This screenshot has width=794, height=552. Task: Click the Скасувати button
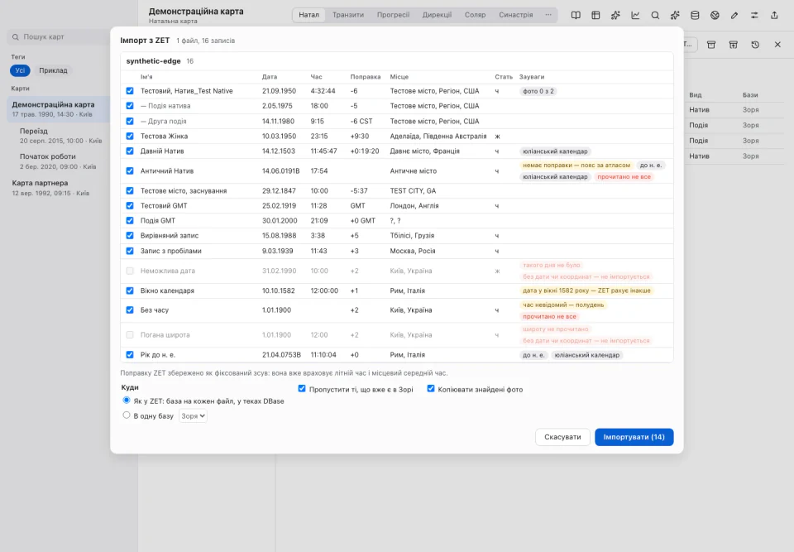(562, 437)
